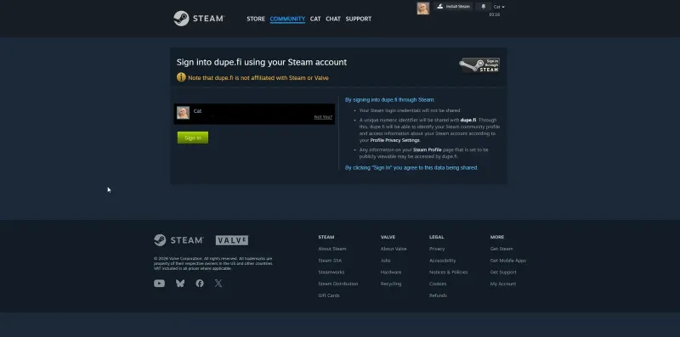This screenshot has width=680, height=337.
Task: Open the notifications bell icon
Action: click(483, 7)
